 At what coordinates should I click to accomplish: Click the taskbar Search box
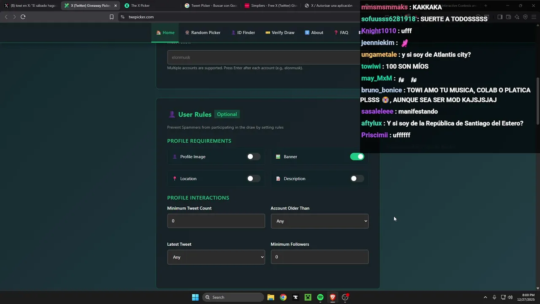pyautogui.click(x=233, y=297)
